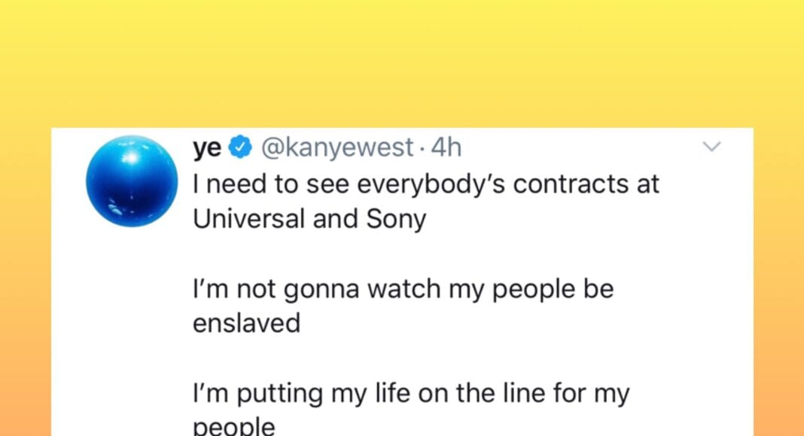Image resolution: width=804 pixels, height=436 pixels.
Task: Click the yellow gradient background above the tweet
Action: (402, 60)
